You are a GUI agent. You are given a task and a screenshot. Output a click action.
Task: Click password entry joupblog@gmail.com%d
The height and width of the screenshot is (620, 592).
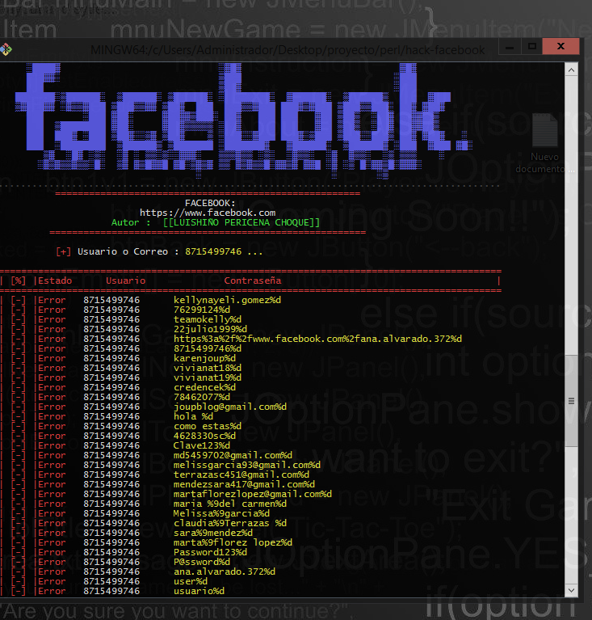[230, 407]
